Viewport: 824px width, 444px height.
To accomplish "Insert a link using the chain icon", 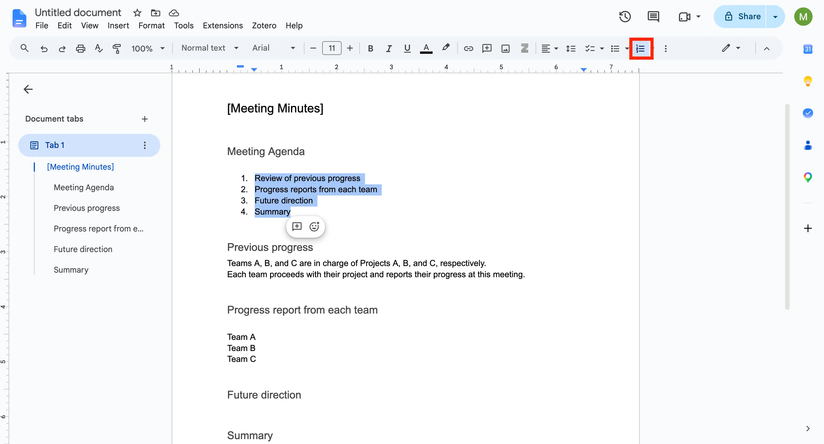I will [x=468, y=49].
